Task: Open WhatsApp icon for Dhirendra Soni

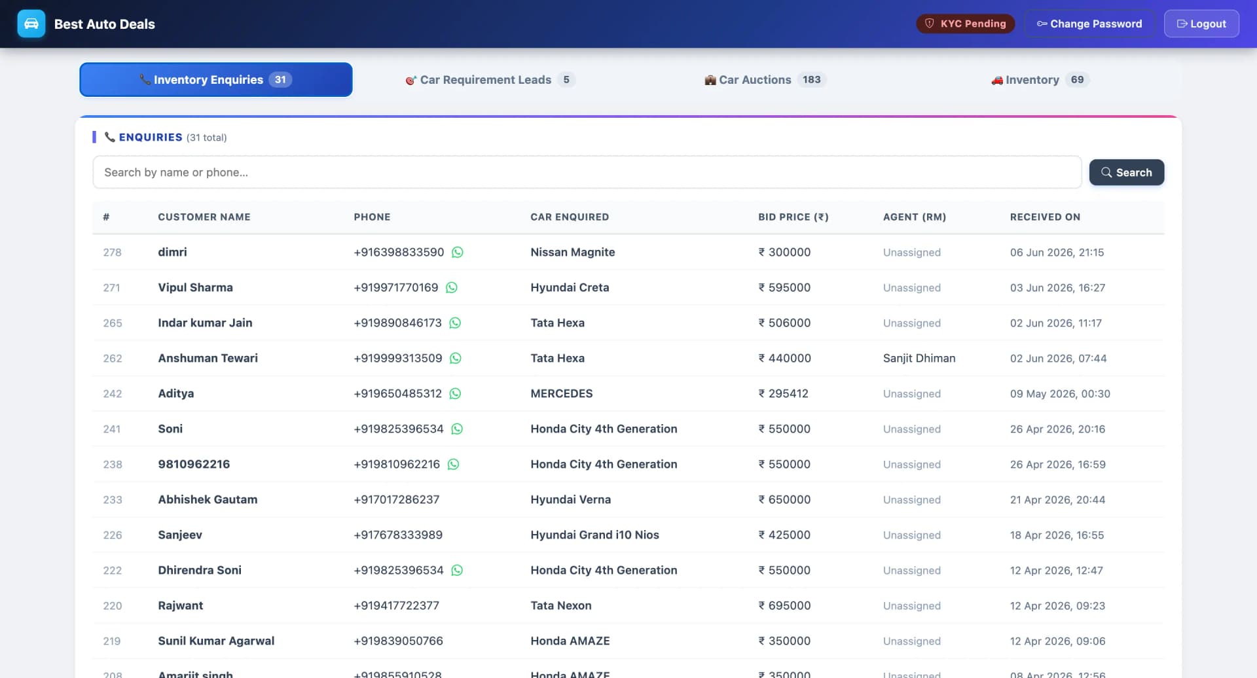Action: [x=457, y=570]
